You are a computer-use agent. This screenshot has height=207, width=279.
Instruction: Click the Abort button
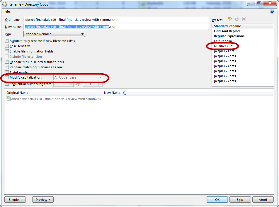click(263, 200)
